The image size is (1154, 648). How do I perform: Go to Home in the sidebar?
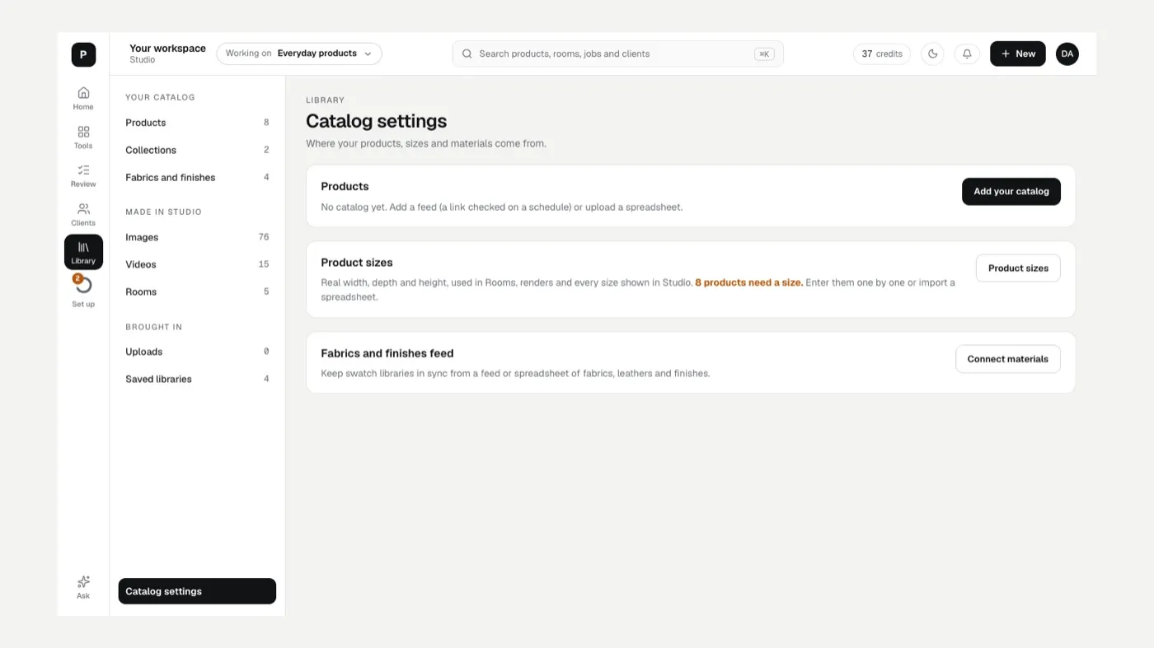coord(83,98)
